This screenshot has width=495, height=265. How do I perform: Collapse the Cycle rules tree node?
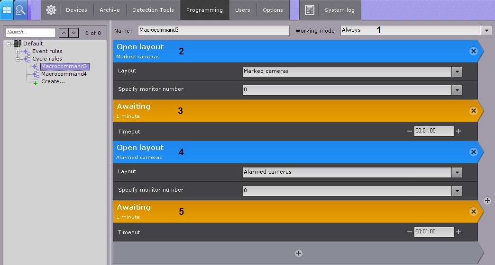18,59
